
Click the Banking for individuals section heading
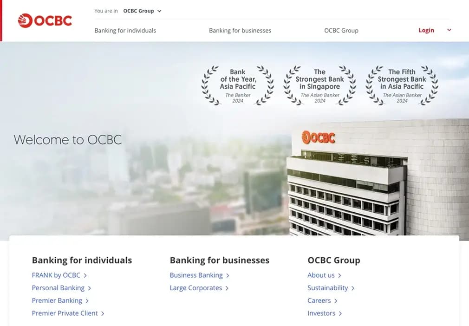(x=82, y=260)
